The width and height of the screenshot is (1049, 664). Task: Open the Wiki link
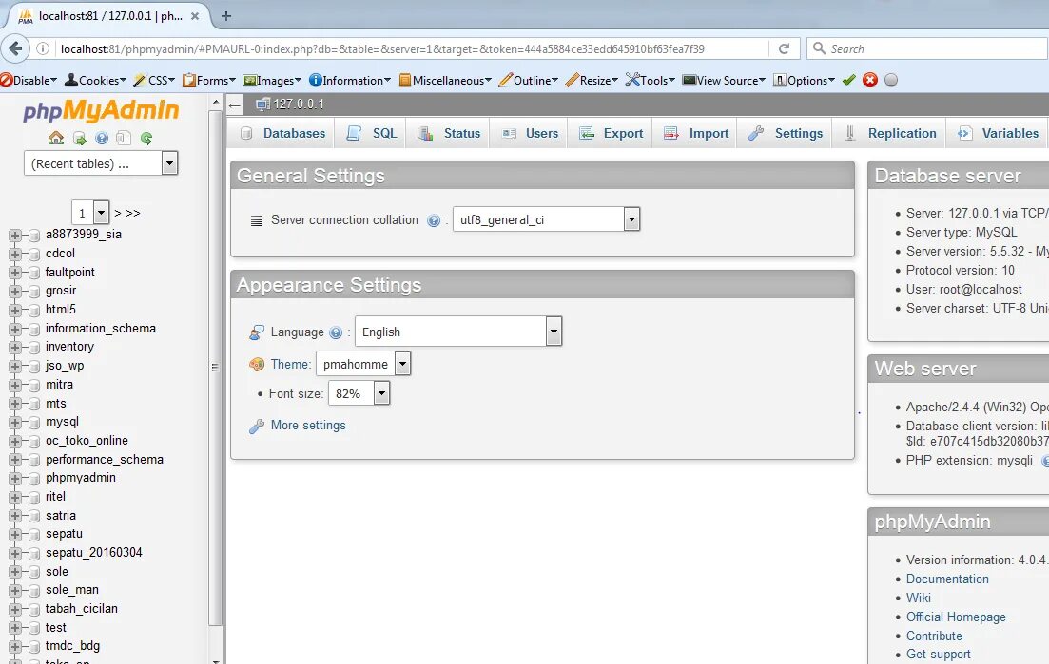click(x=919, y=598)
